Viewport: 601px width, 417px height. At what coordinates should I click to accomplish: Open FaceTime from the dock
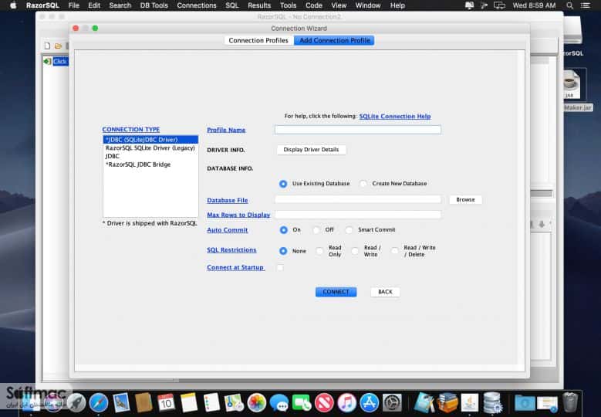click(x=302, y=403)
